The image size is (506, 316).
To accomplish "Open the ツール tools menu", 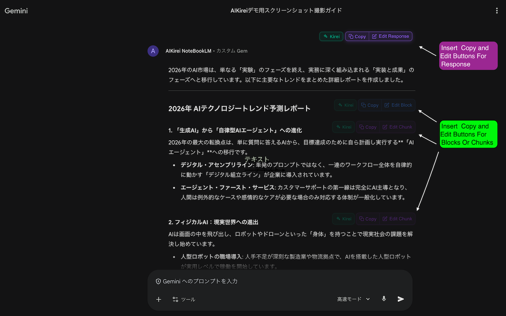I will click(184, 299).
